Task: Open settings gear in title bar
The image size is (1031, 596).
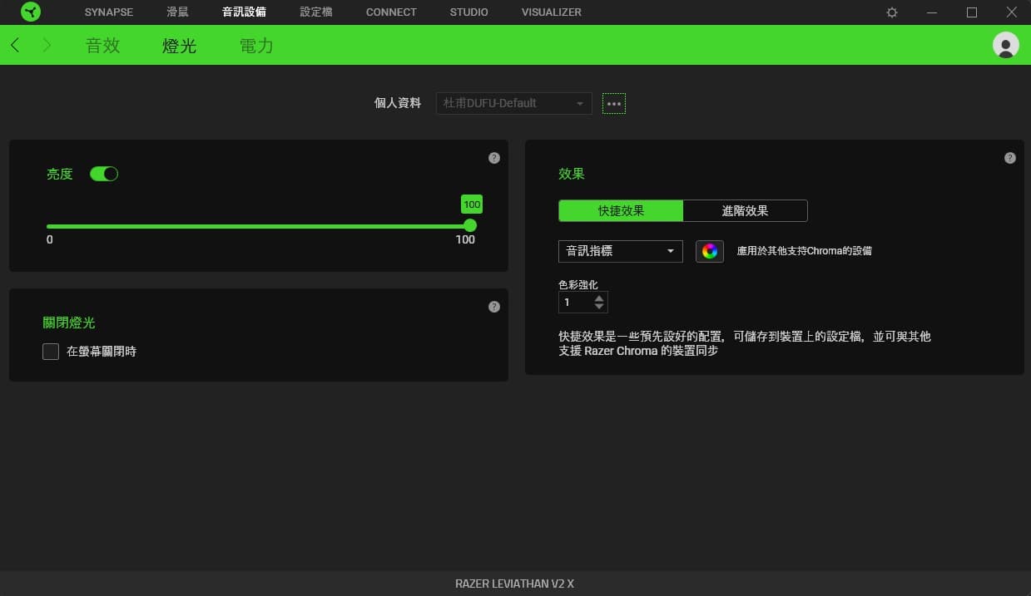Action: click(892, 12)
